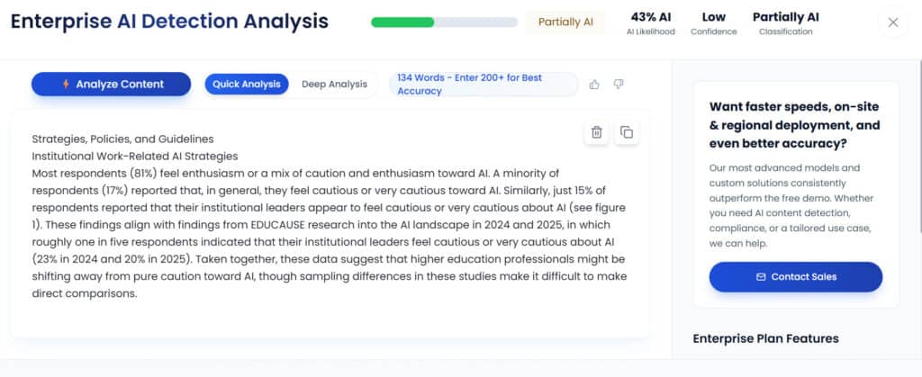This screenshot has width=922, height=377.
Task: Click the Contact Sales button
Action: pyautogui.click(x=795, y=277)
